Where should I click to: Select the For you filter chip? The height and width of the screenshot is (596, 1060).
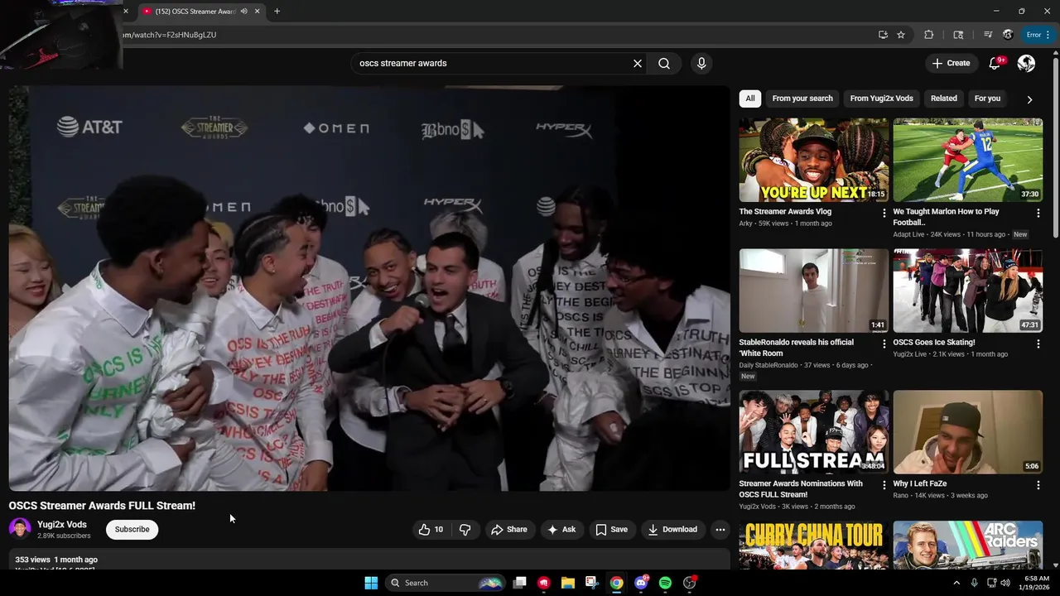987,99
